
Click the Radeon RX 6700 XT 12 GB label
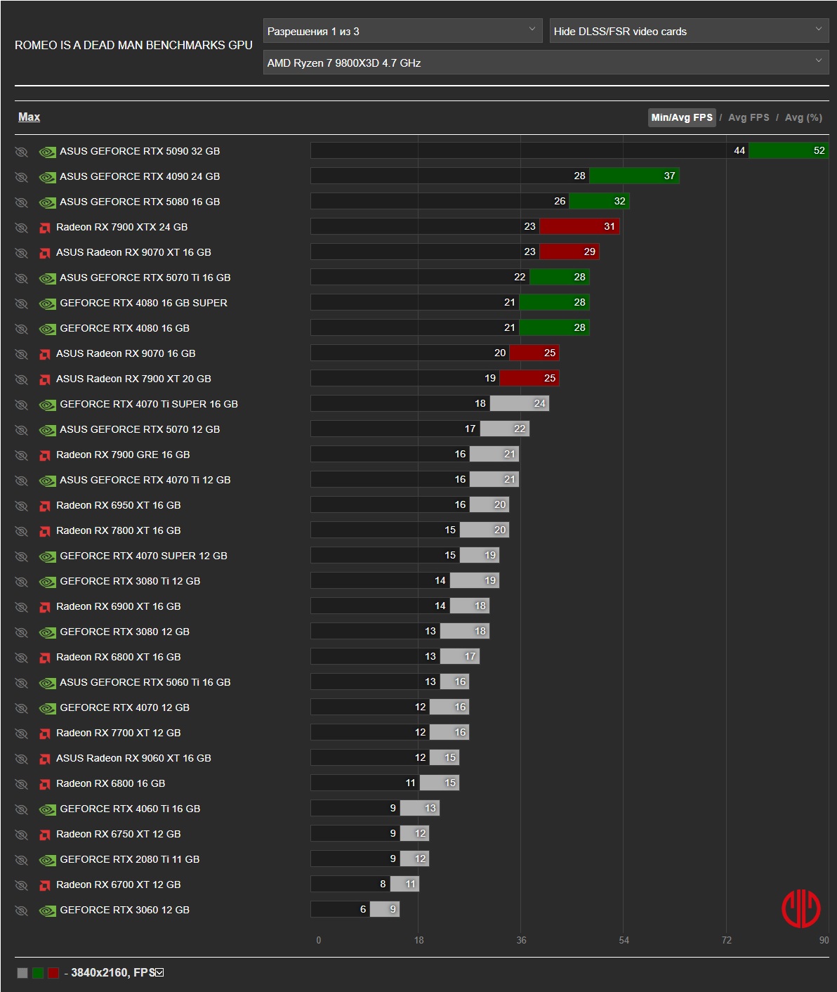[118, 885]
